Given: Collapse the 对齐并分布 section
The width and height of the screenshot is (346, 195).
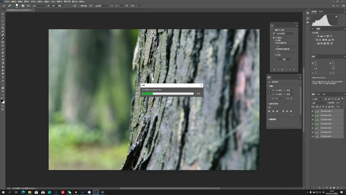Looking at the screenshot, I should click(x=268, y=104).
